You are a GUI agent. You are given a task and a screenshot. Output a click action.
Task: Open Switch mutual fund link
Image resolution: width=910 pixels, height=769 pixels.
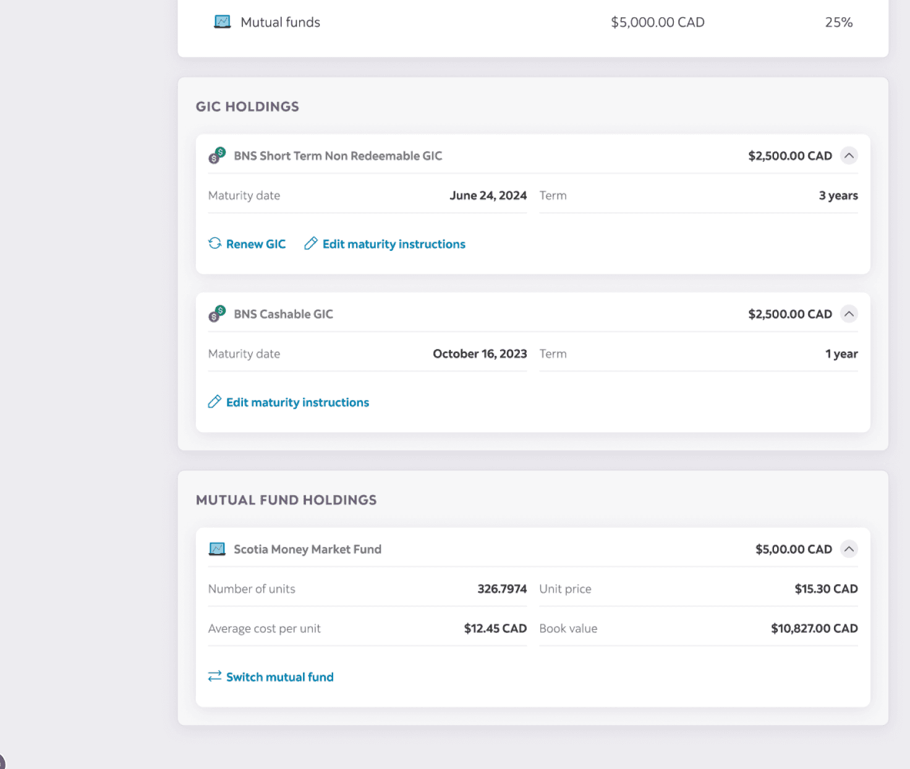pyautogui.click(x=279, y=677)
